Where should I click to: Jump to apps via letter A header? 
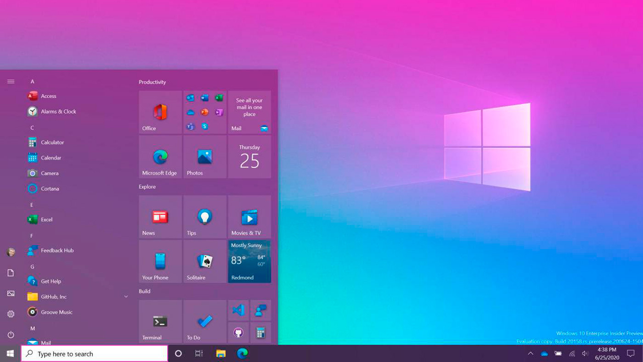[33, 82]
